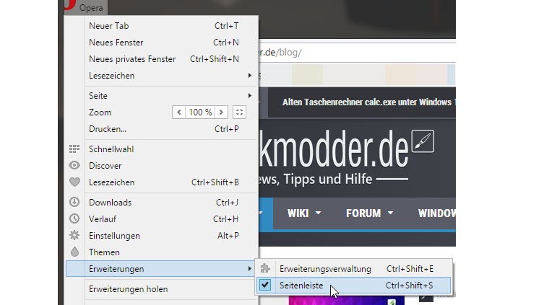Open Themen menu entry
The image size is (544, 305).
coord(162,252)
